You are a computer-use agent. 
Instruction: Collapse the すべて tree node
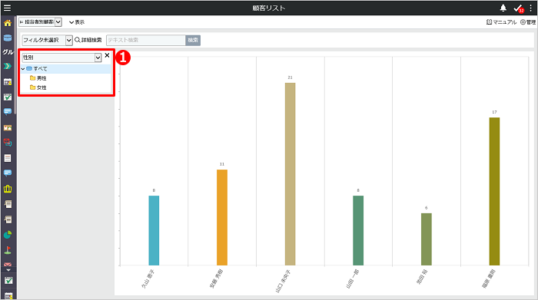pos(23,69)
